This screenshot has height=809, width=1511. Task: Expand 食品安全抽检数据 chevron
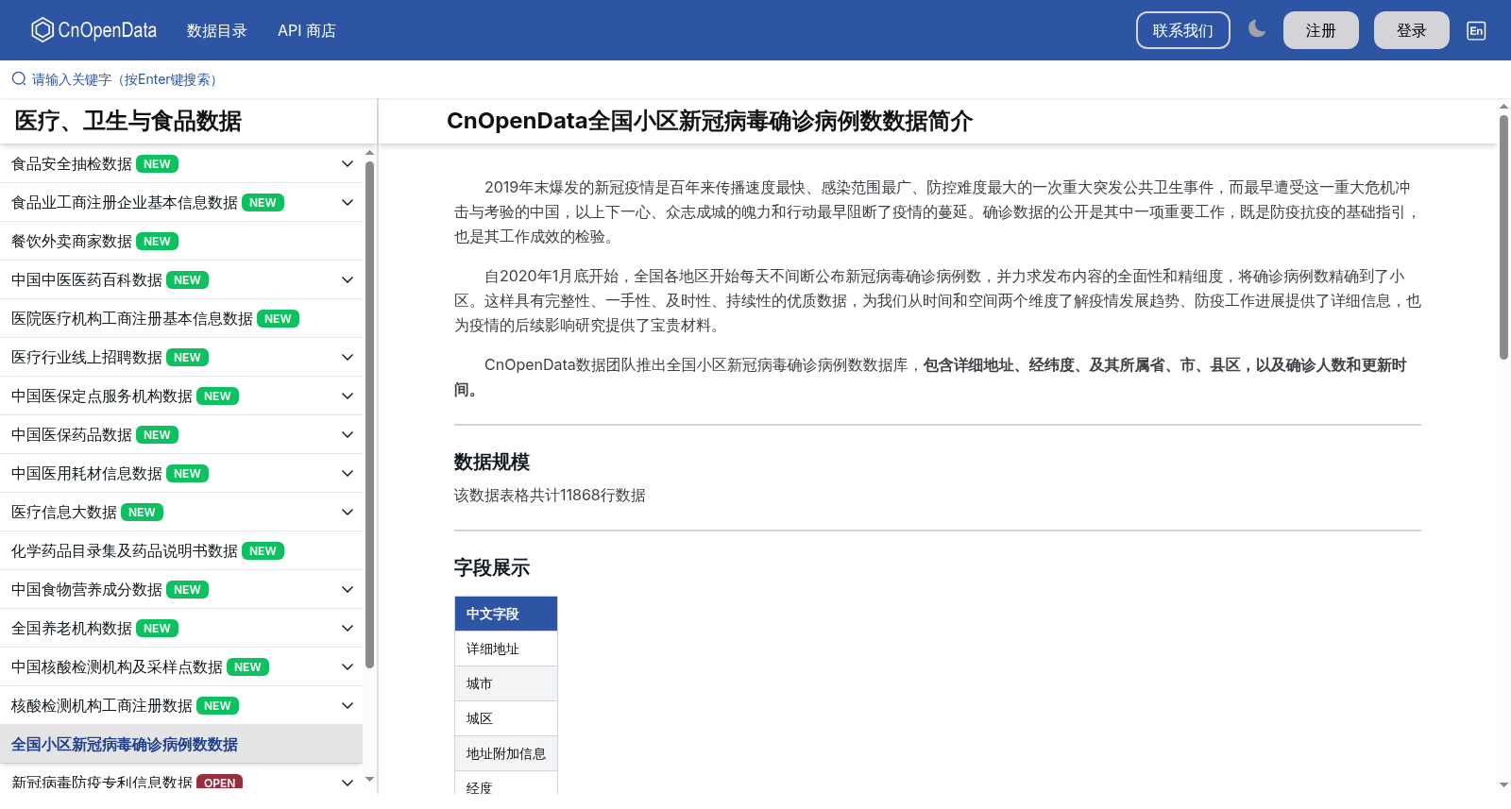[348, 164]
